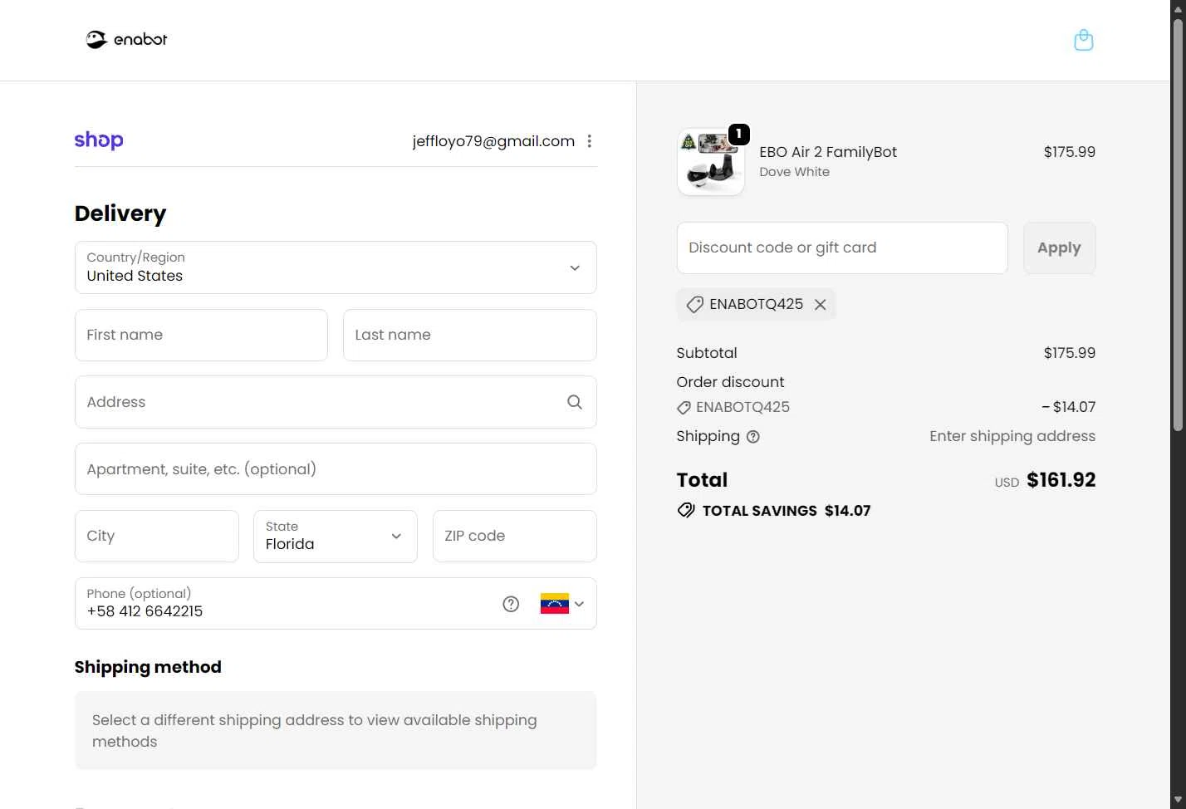Image resolution: width=1186 pixels, height=809 pixels.
Task: Click the – $14.07 discount amount
Action: [1068, 407]
